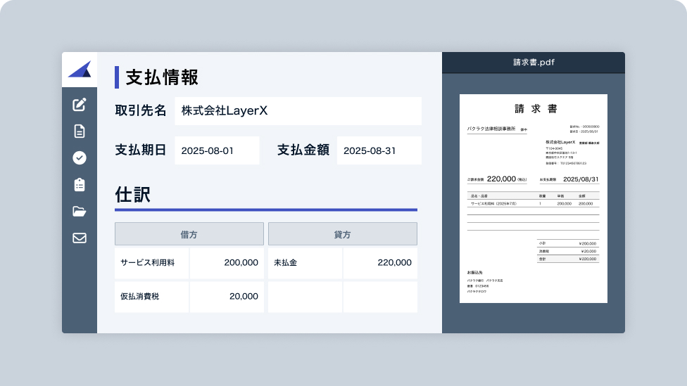
Task: Select the 借方 column header
Action: tap(189, 234)
